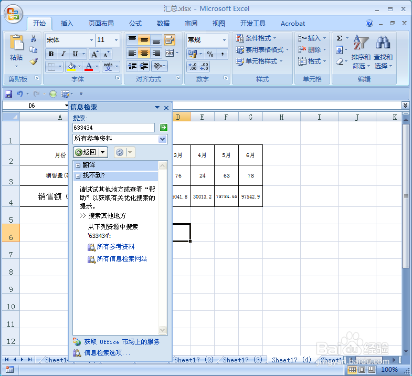Click the 返回 back button
The image size is (412, 376).
point(87,152)
